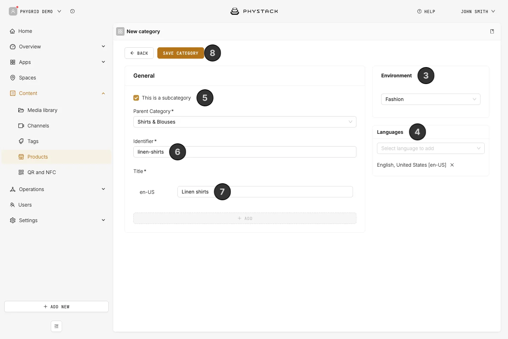The height and width of the screenshot is (339, 508).
Task: Collapse the sidebar using bottom toggle icon
Action: [56, 326]
